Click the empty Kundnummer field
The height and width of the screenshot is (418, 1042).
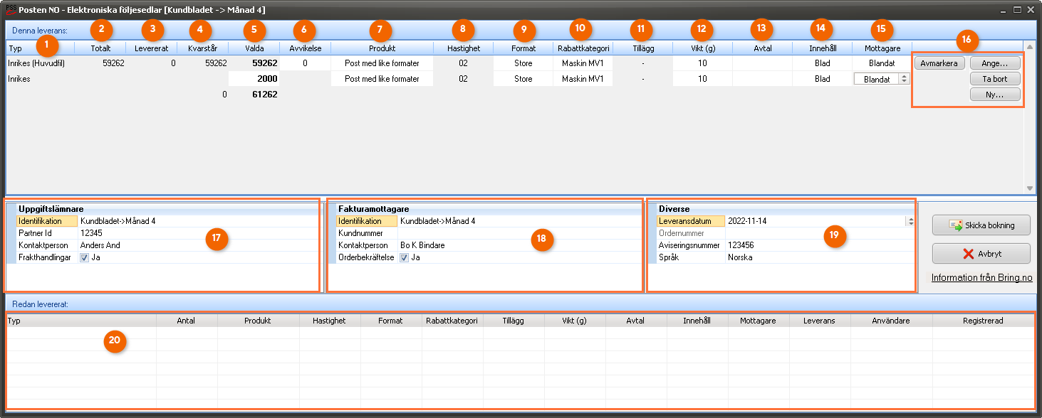coord(519,233)
